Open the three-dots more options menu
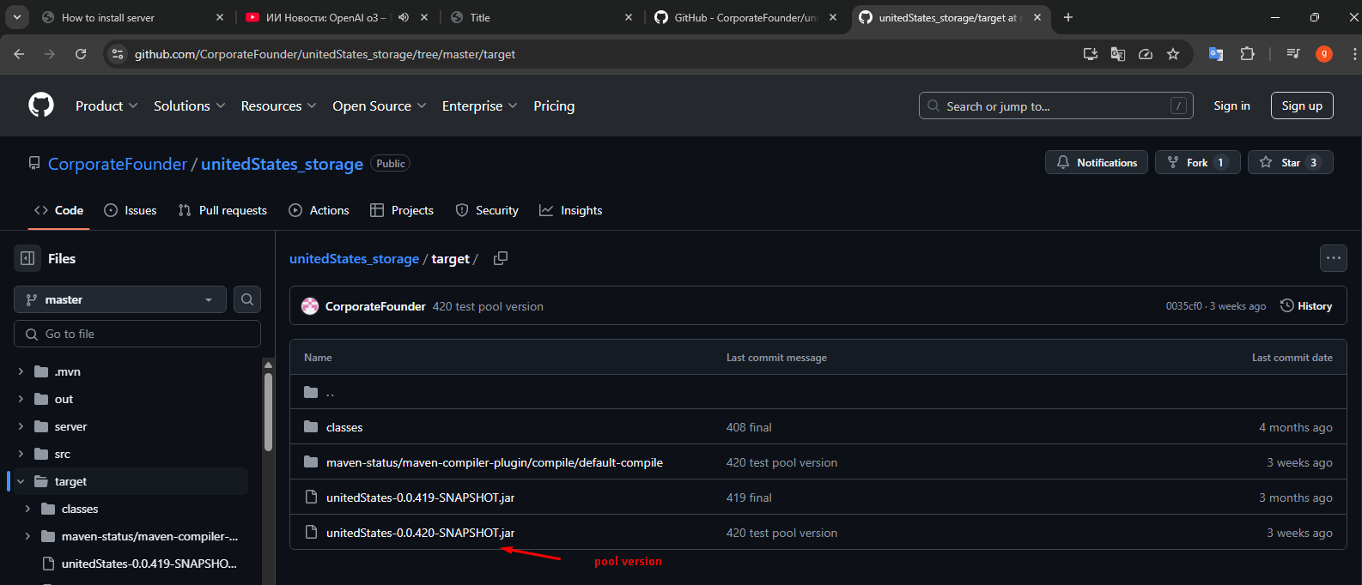 pos(1333,258)
